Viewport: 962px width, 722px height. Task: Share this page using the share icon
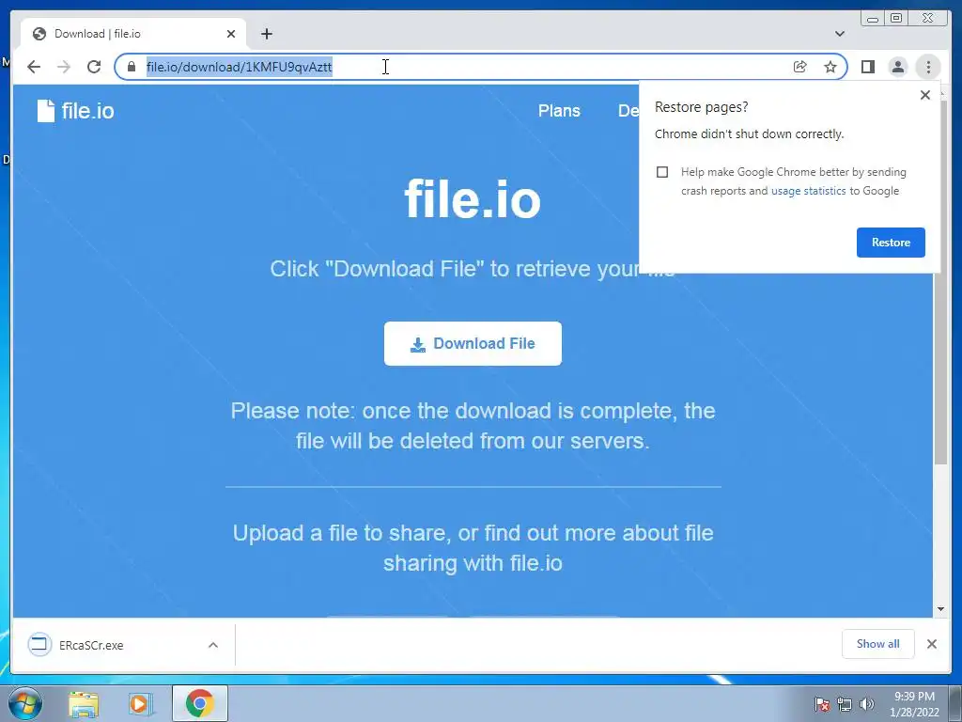click(799, 67)
